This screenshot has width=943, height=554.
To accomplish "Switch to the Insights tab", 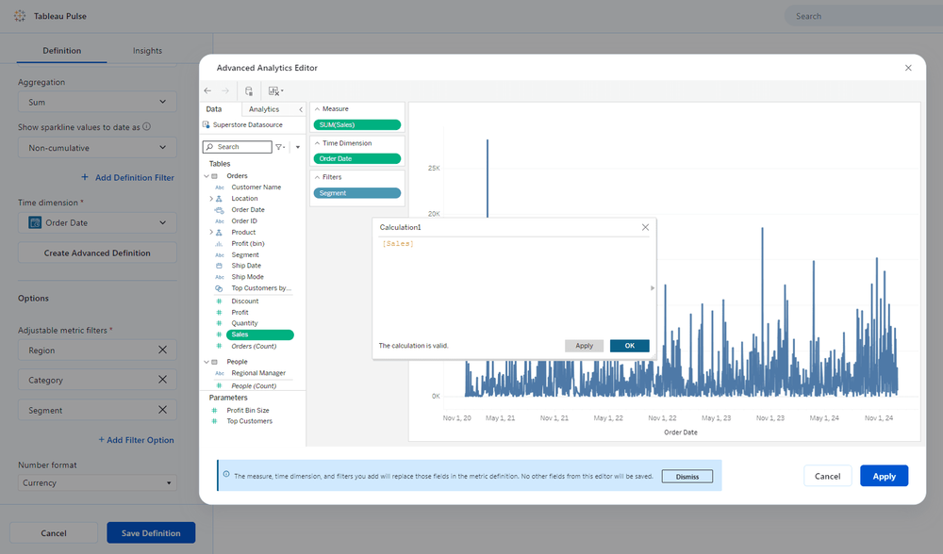I will [x=147, y=51].
